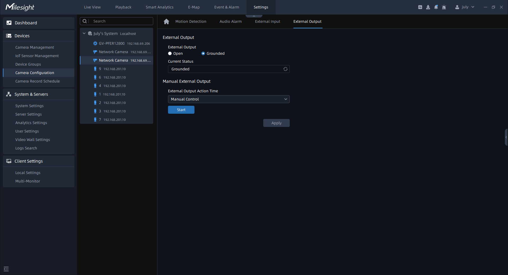Open the notifications bell
Image resolution: width=508 pixels, height=275 pixels.
tap(436, 7)
